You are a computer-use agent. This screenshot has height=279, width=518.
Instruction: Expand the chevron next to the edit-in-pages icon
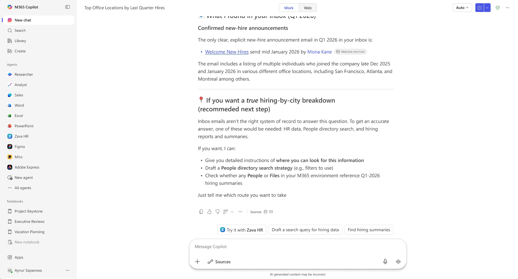pos(232,212)
